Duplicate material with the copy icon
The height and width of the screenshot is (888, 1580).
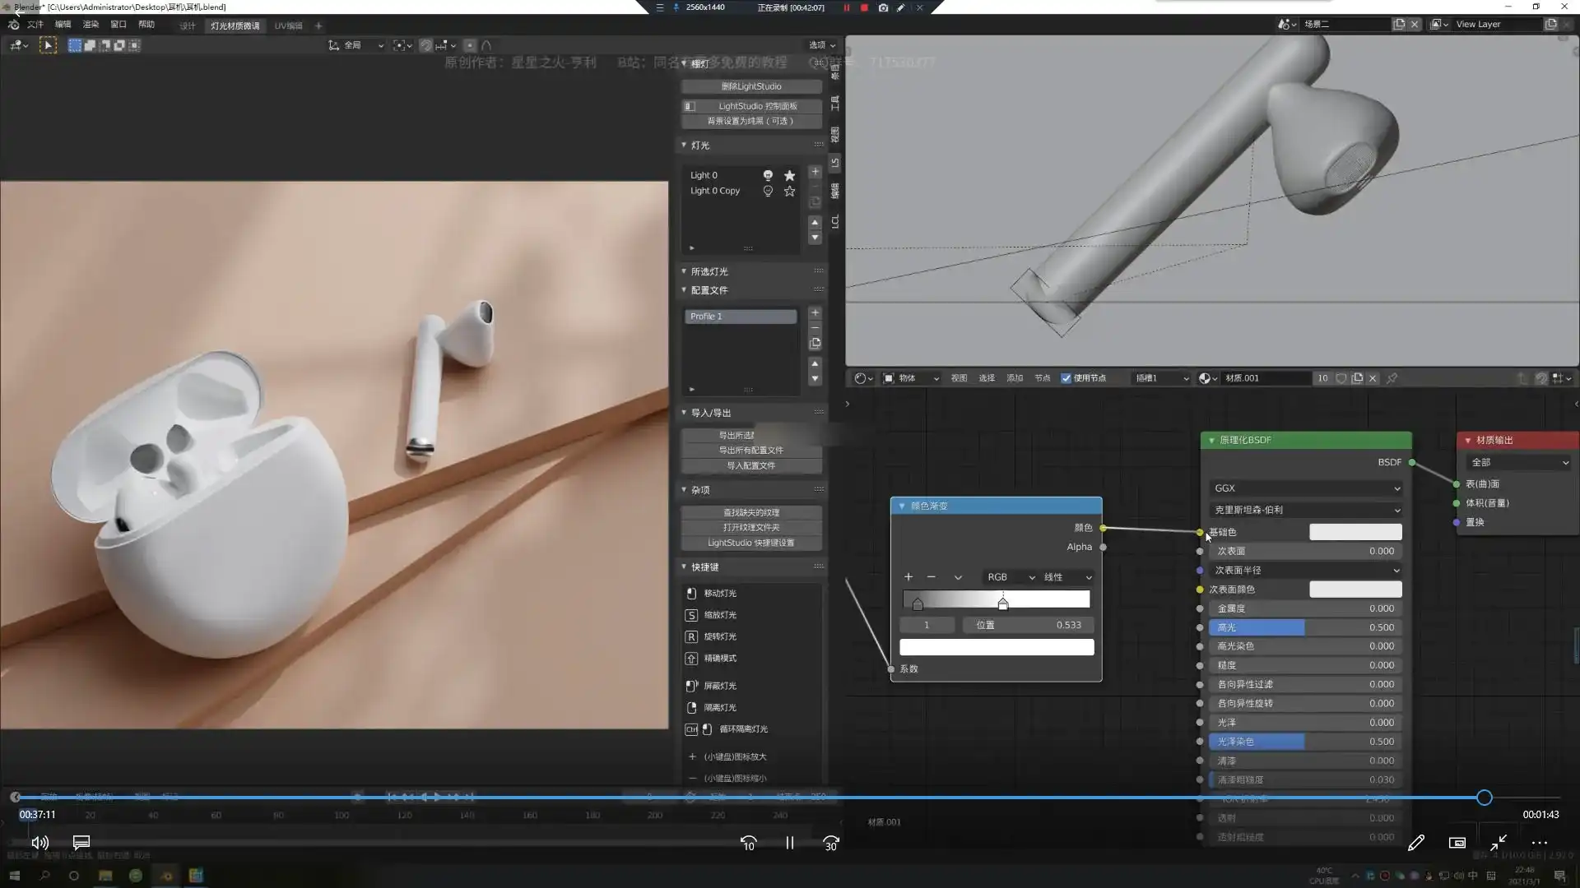point(1357,378)
